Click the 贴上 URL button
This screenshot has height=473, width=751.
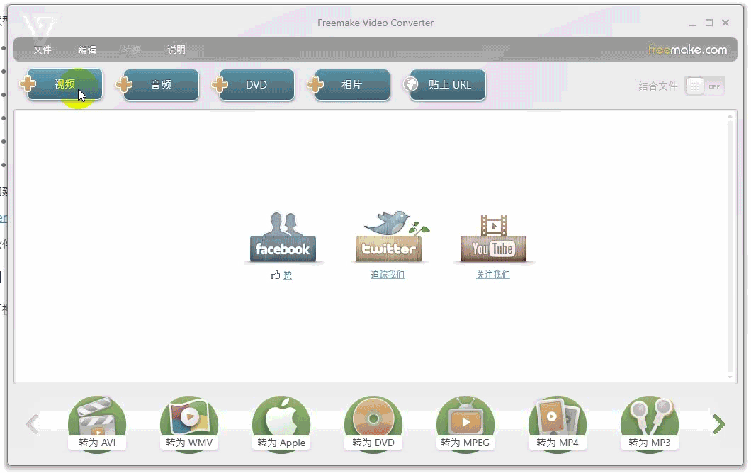click(448, 85)
